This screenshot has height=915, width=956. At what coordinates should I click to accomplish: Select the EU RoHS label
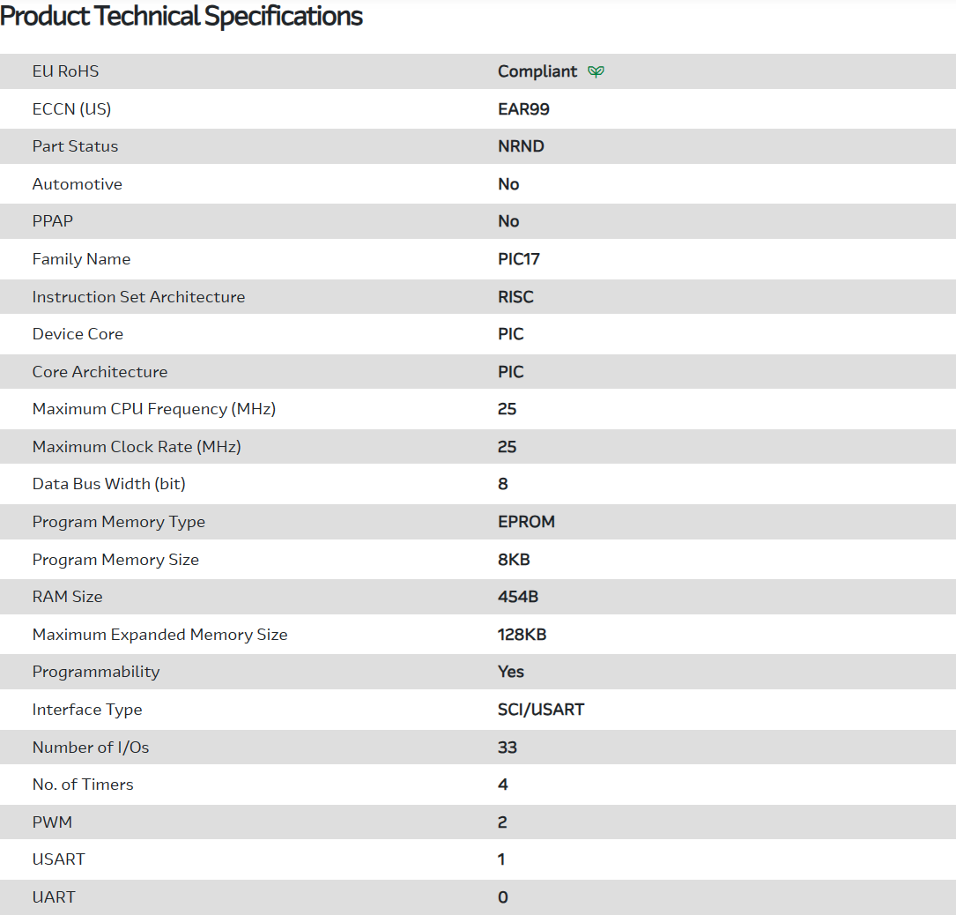[x=65, y=71]
